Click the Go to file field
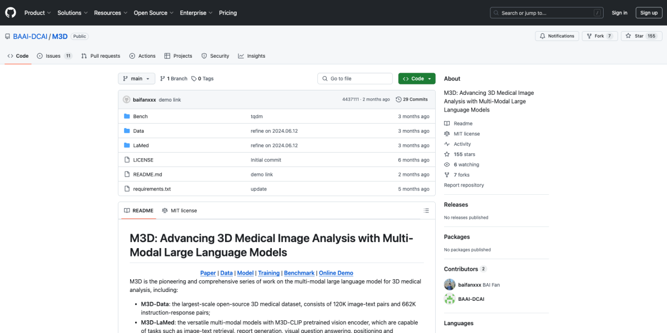Image resolution: width=667 pixels, height=333 pixels. [356, 79]
